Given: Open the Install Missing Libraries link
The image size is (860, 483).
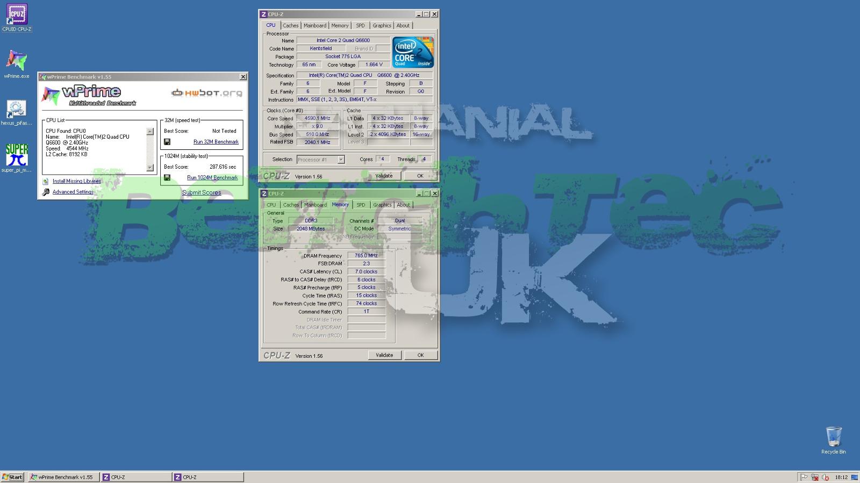Looking at the screenshot, I should [76, 181].
